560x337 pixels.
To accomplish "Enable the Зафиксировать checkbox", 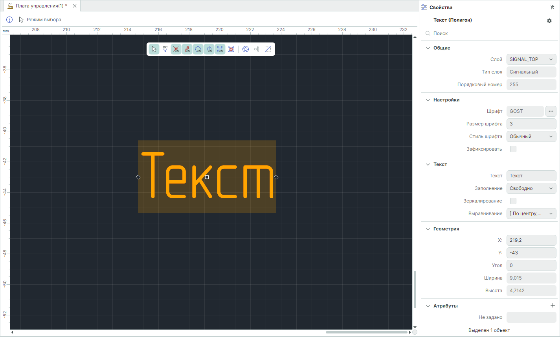I will (x=513, y=149).
